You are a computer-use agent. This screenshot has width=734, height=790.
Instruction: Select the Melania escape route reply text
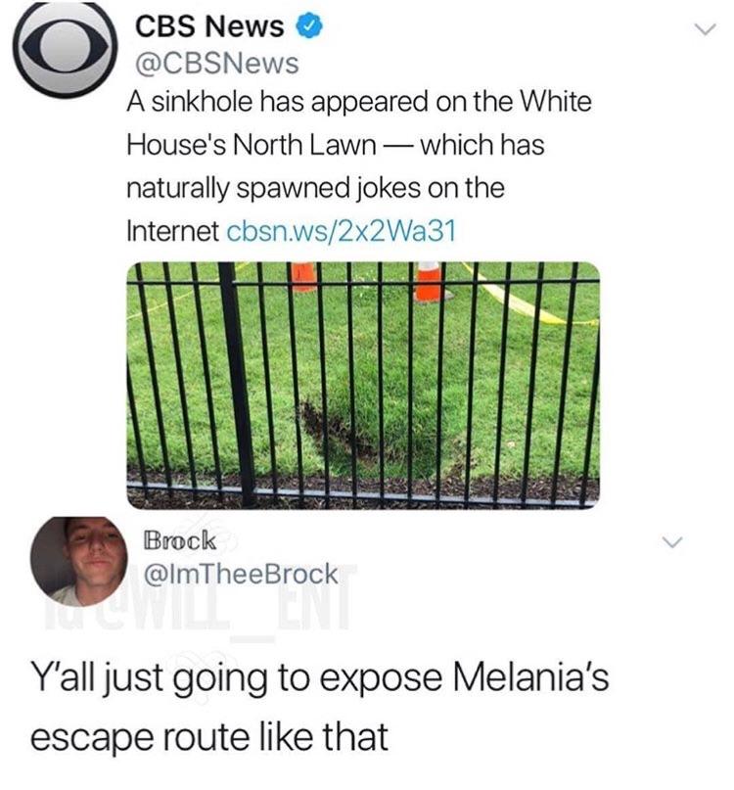(x=319, y=707)
